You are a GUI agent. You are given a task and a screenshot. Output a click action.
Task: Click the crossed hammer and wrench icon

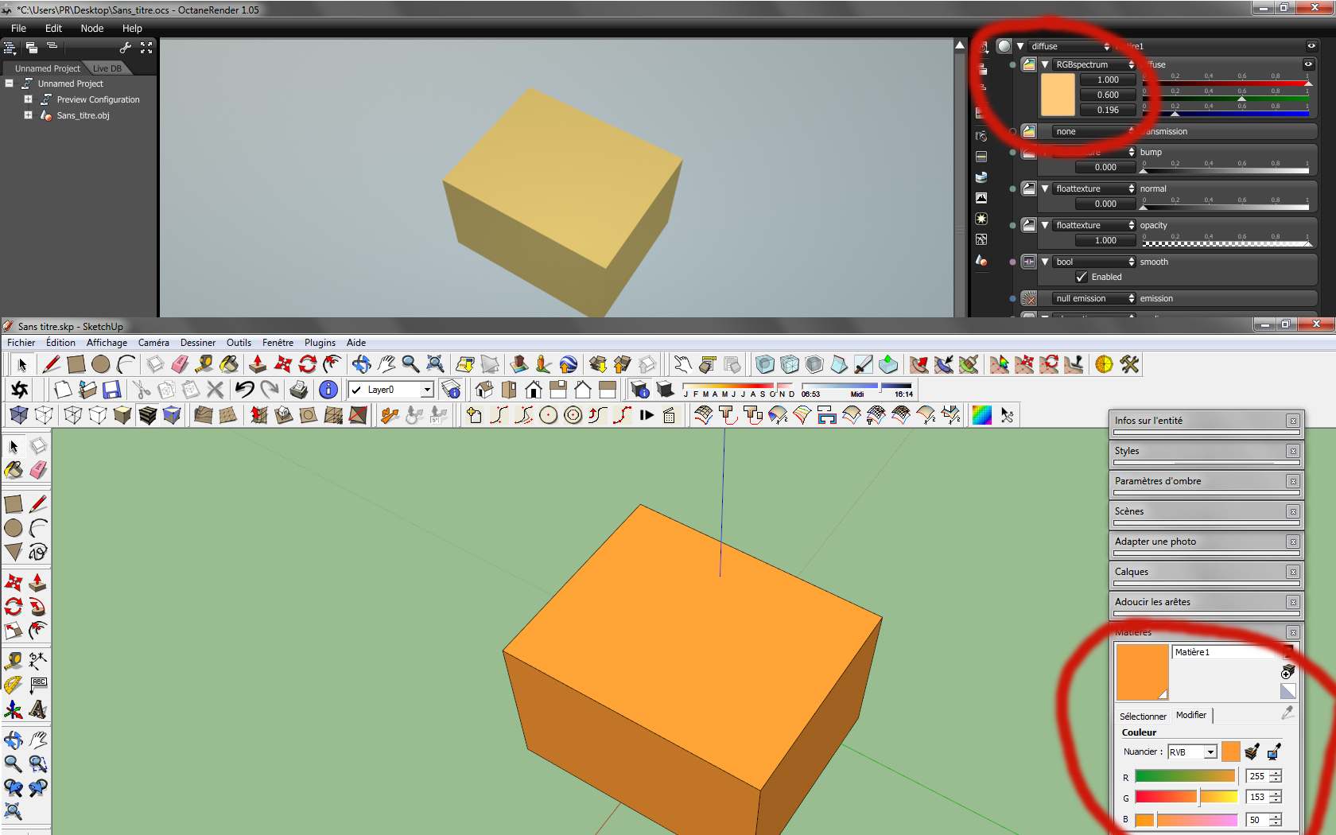tap(1129, 364)
